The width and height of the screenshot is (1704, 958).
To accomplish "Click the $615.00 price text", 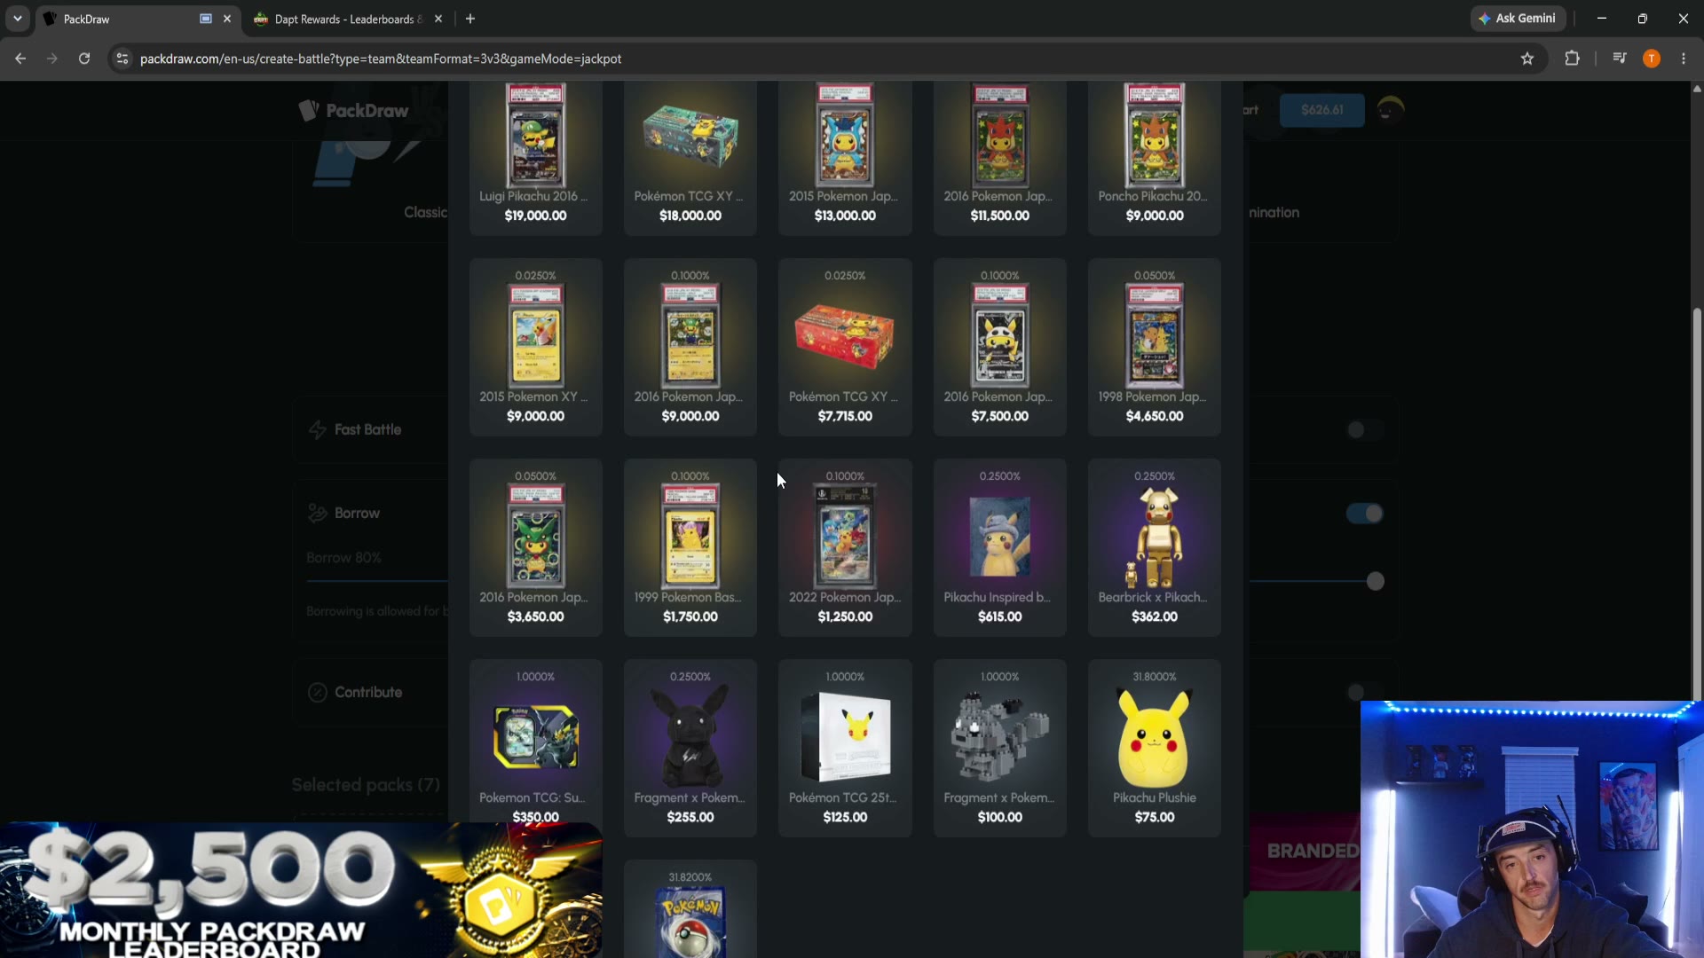I will point(999,616).
